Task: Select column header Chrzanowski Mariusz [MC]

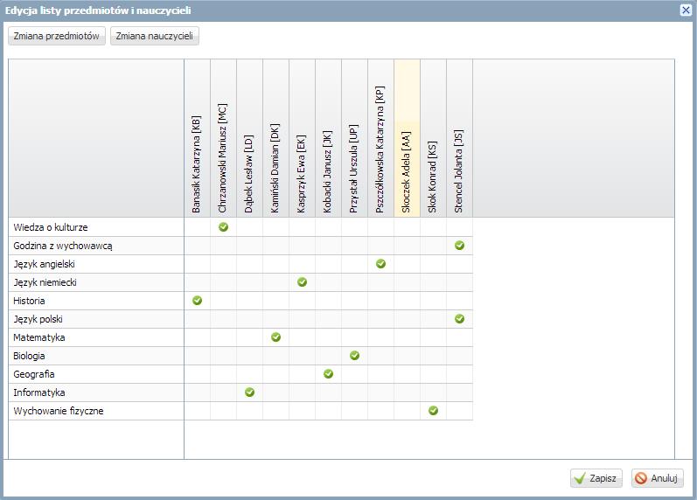Action: (224, 138)
